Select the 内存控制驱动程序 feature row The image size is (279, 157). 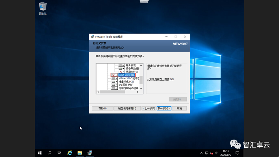pyautogui.click(x=128, y=88)
